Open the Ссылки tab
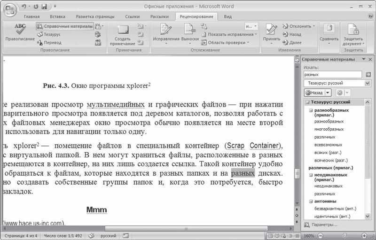This screenshot has width=376, height=240. 133,16
